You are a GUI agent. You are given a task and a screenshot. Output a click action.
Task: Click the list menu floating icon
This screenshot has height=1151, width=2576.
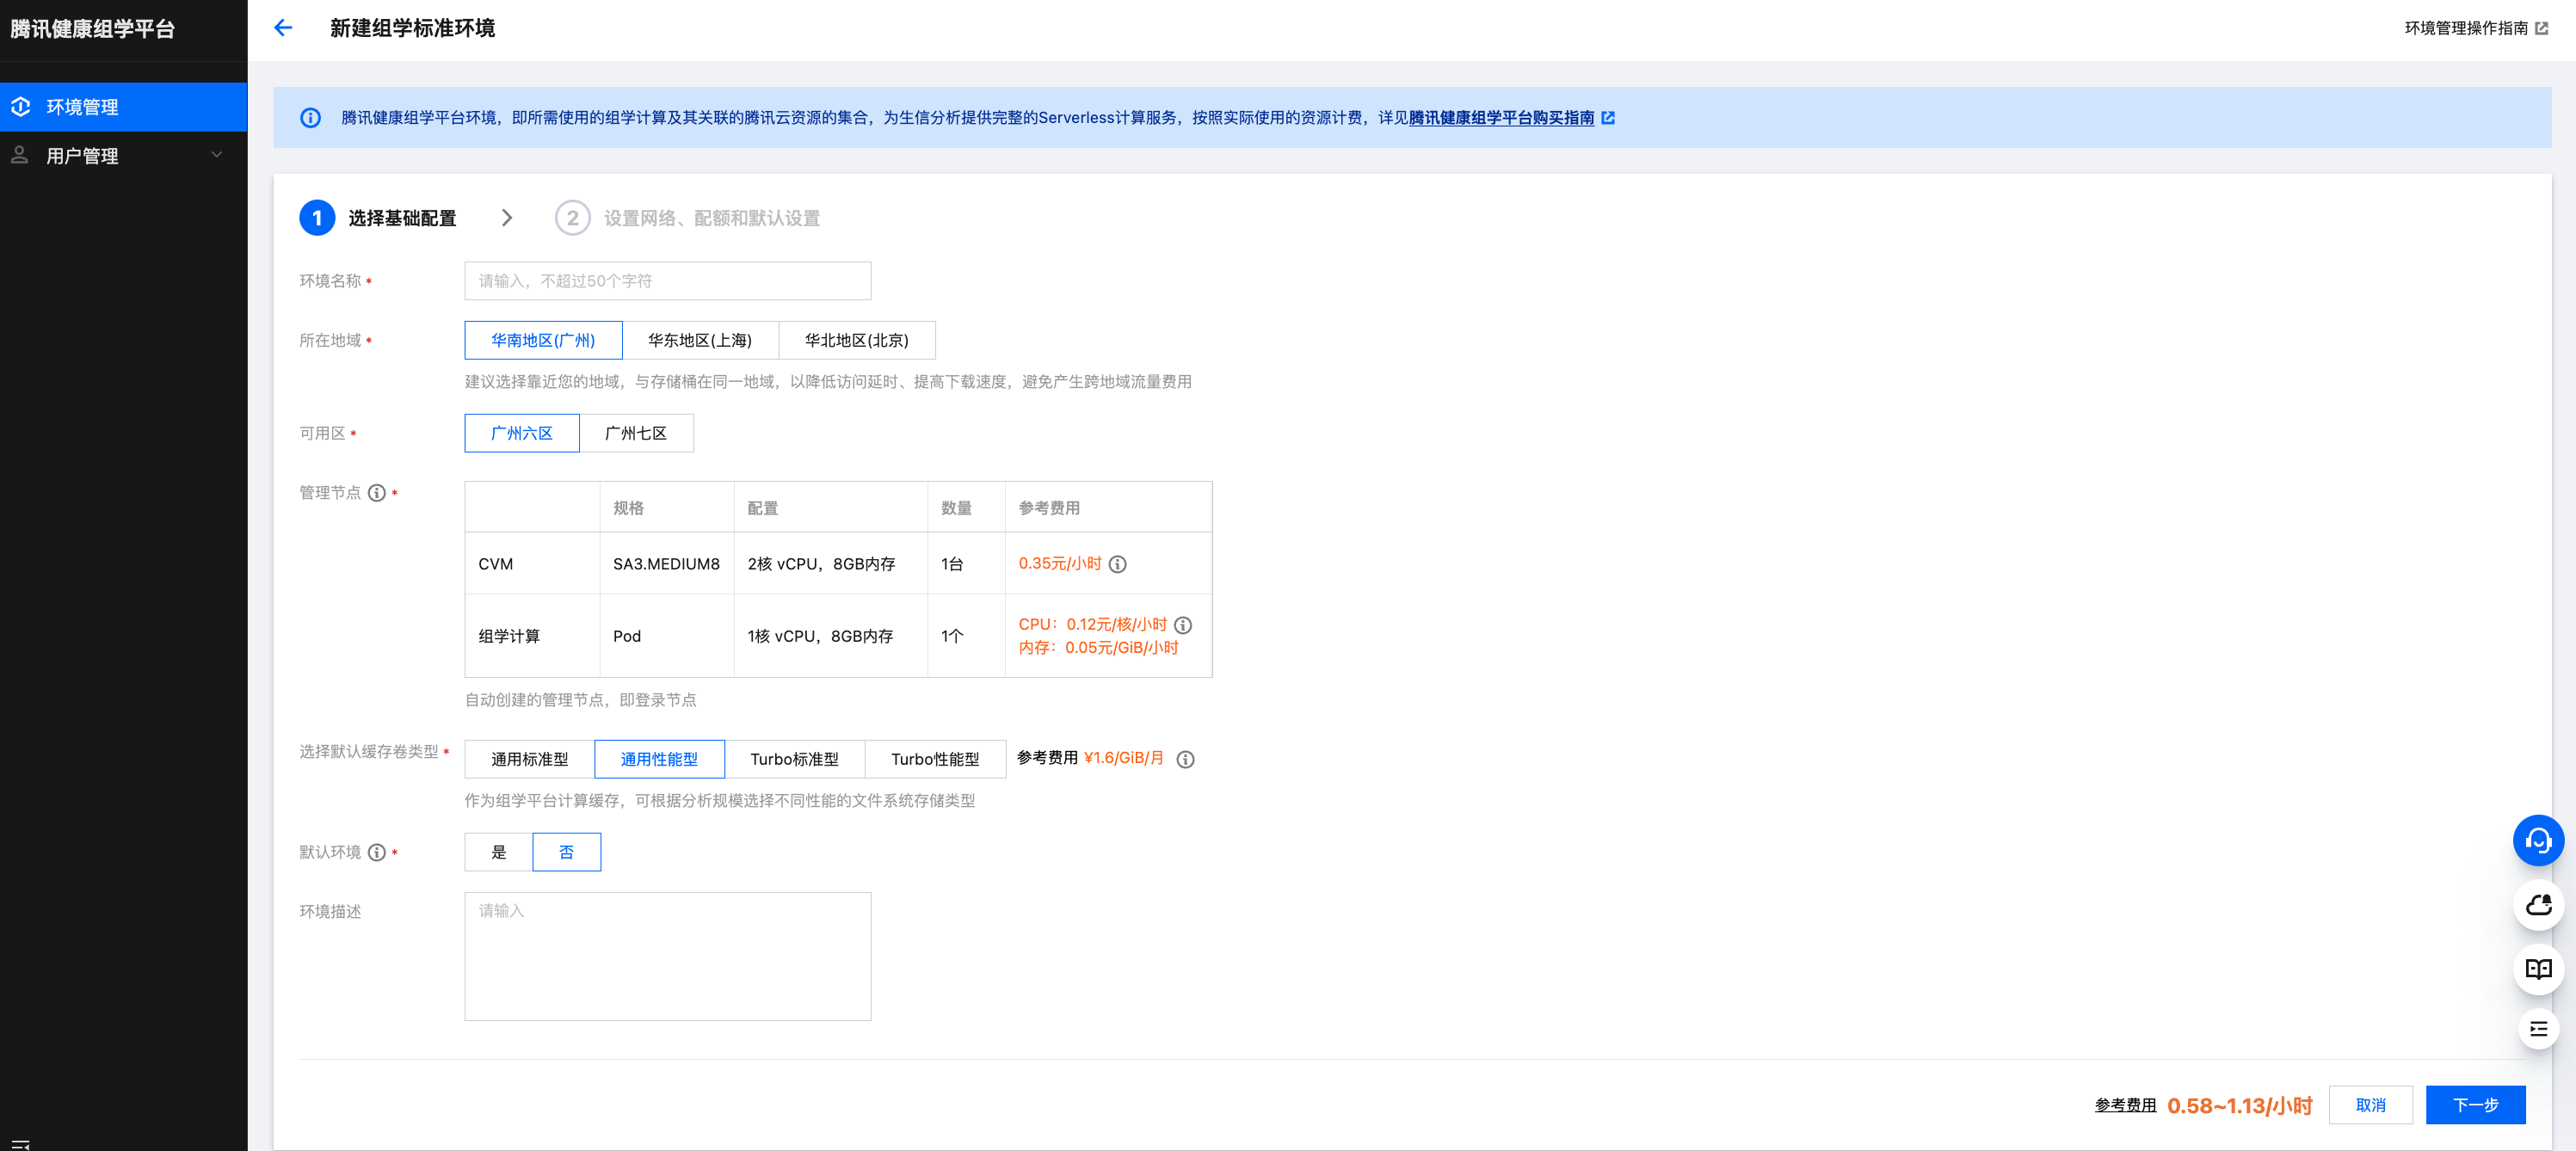point(2537,1029)
